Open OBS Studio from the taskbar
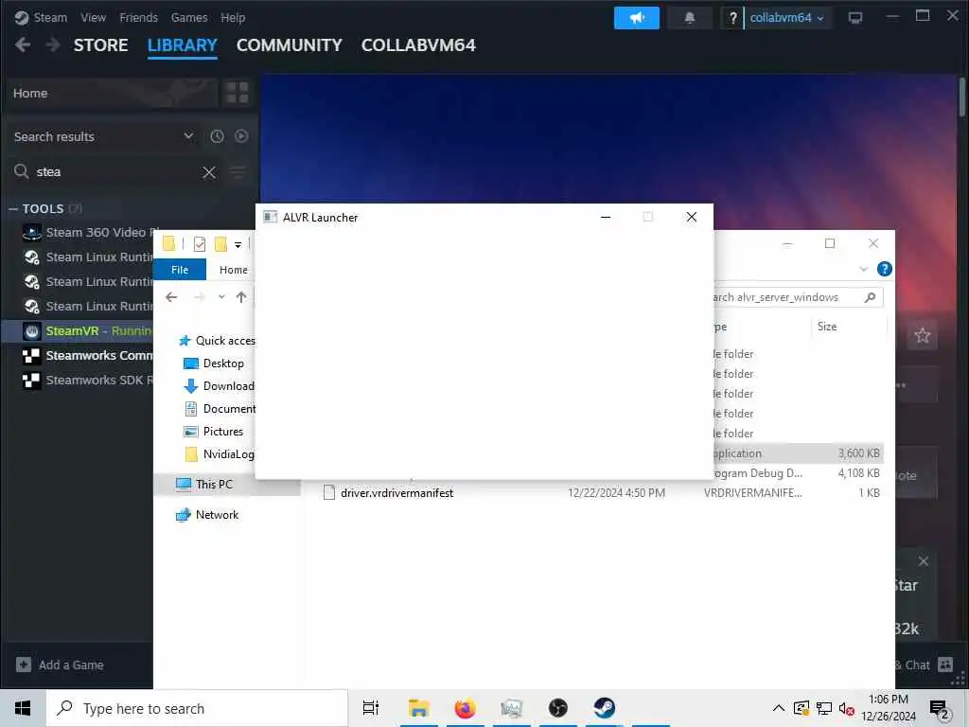 pos(557,708)
